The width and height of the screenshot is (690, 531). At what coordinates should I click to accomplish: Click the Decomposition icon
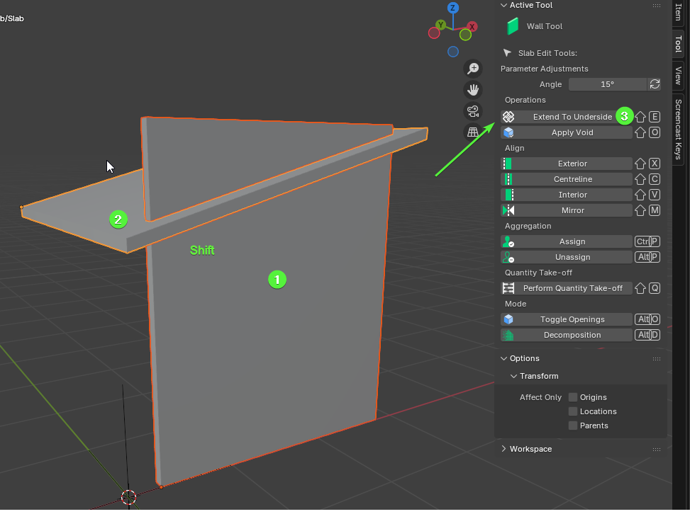pos(508,335)
